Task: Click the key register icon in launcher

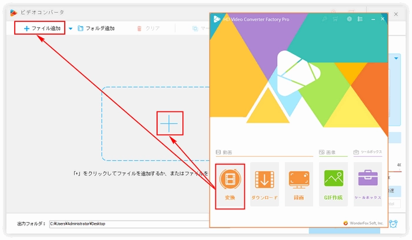Action: click(x=324, y=19)
